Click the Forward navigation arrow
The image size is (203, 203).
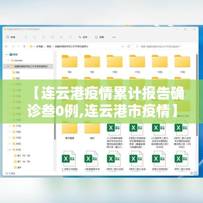pos(13,47)
